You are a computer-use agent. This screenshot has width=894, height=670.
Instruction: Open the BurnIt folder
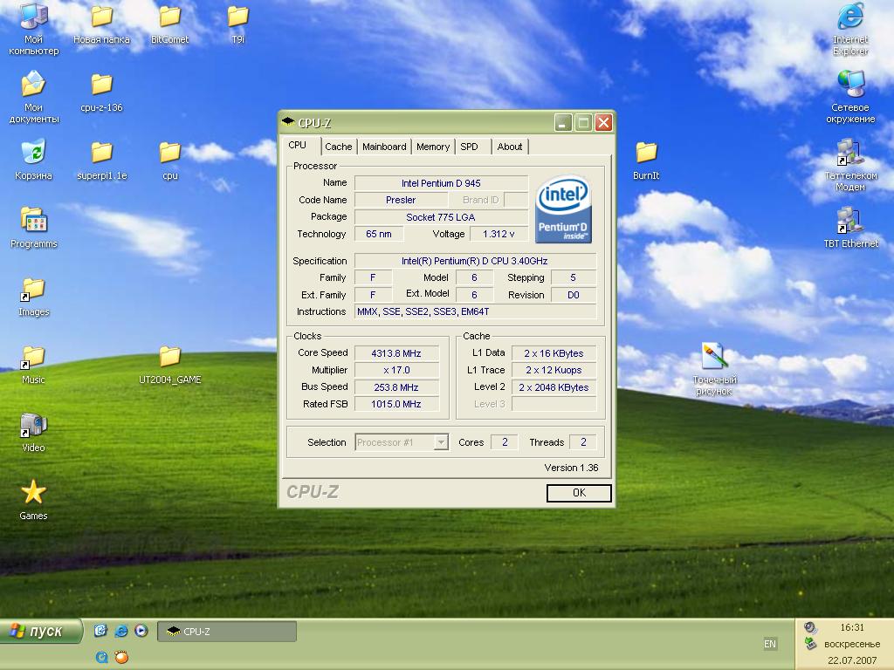pos(646,161)
